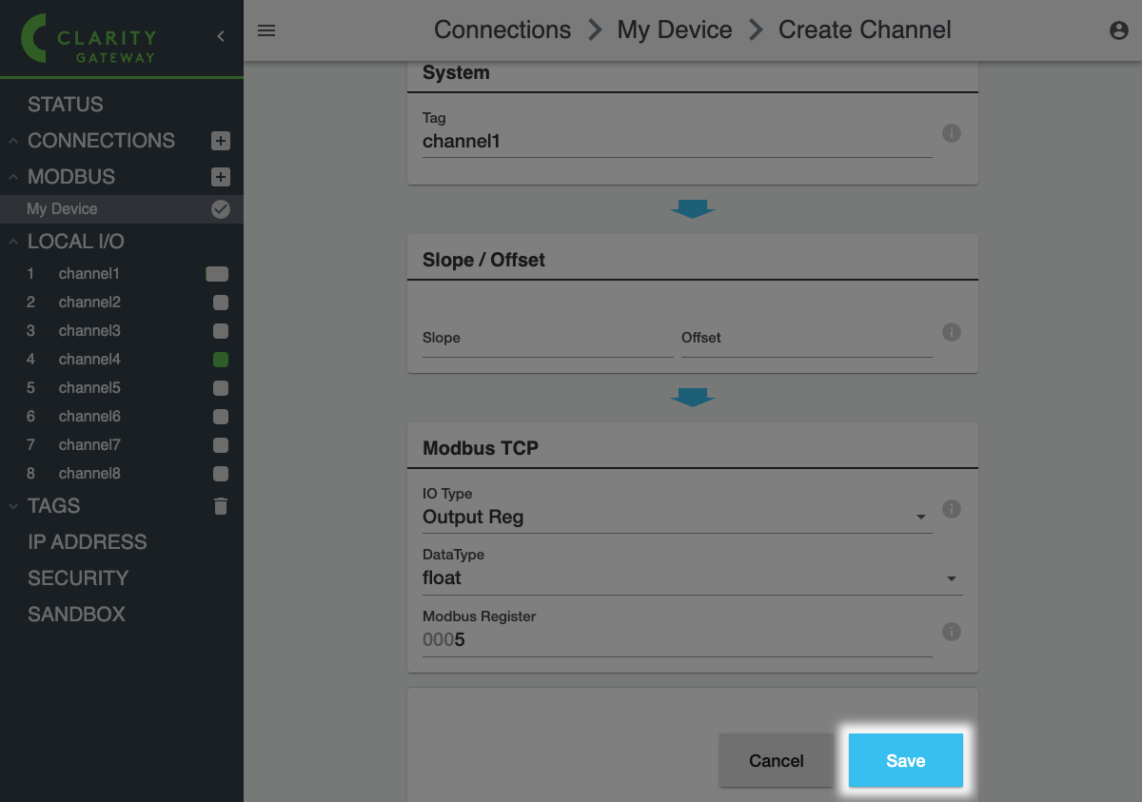
Task: Collapse the MODBUS section caret
Action: [x=13, y=177]
